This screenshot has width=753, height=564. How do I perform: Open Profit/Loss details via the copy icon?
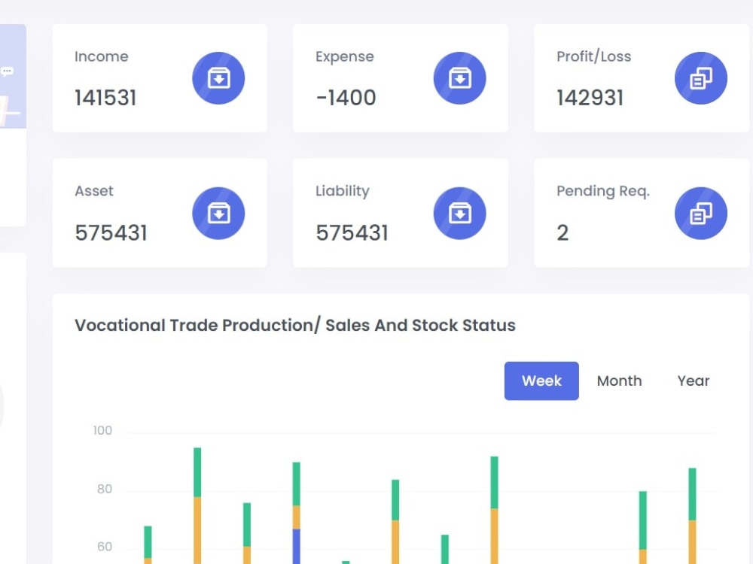(700, 77)
